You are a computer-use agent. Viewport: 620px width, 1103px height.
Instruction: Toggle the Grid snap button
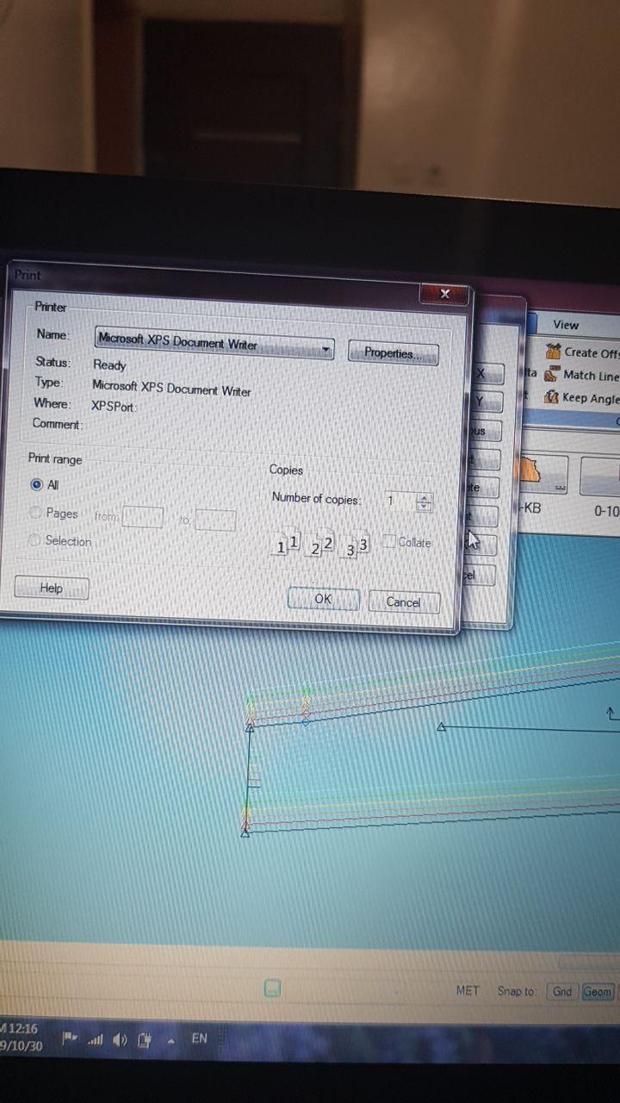[x=561, y=992]
